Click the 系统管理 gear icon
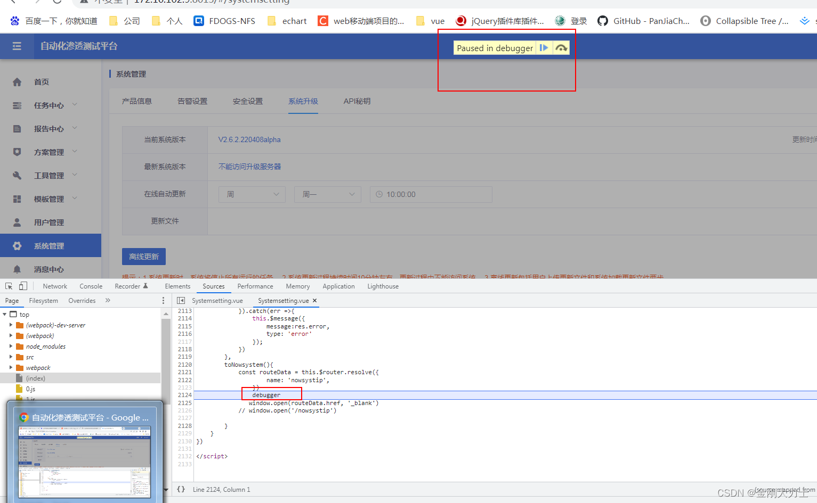Viewport: 817px width, 503px height. [x=17, y=246]
